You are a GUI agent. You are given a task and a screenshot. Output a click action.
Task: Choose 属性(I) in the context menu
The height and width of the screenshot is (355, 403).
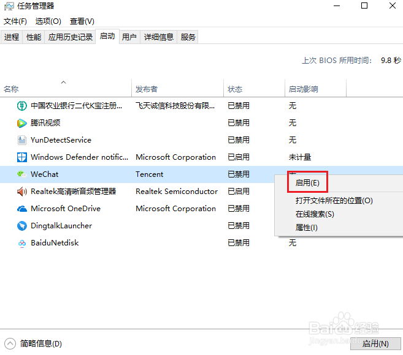click(x=306, y=228)
